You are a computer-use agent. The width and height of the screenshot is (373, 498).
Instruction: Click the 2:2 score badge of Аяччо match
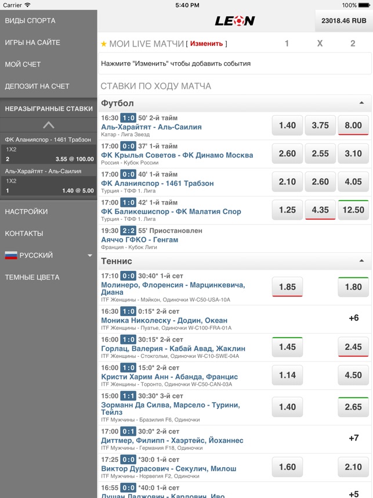128,231
